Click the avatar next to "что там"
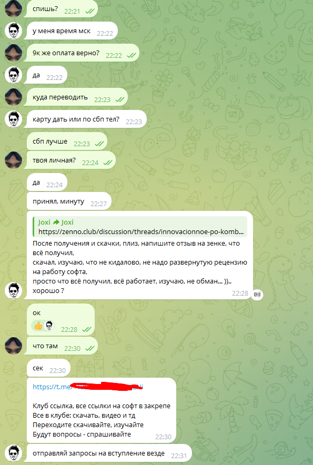This screenshot has width=313, height=465. click(13, 346)
